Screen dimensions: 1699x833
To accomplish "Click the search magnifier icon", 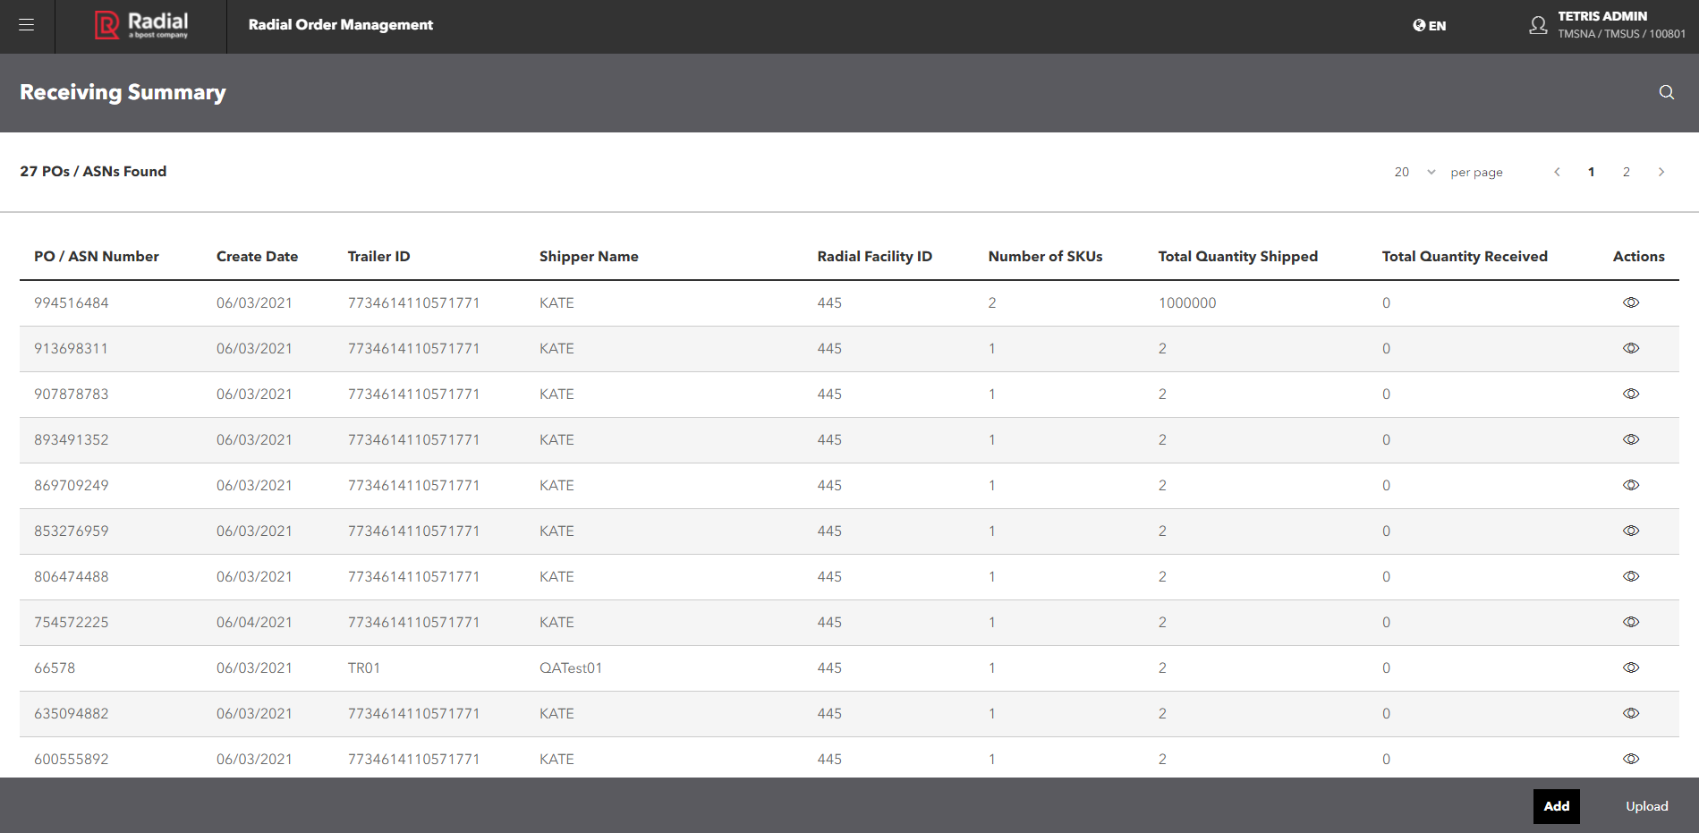I will click(x=1666, y=92).
